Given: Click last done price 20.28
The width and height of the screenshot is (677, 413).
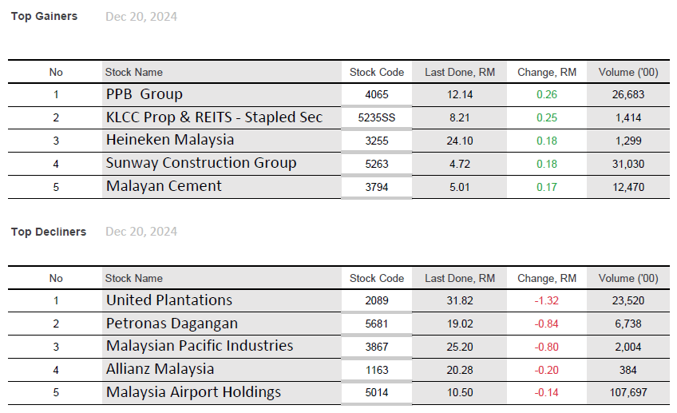Looking at the screenshot, I should point(460,370).
